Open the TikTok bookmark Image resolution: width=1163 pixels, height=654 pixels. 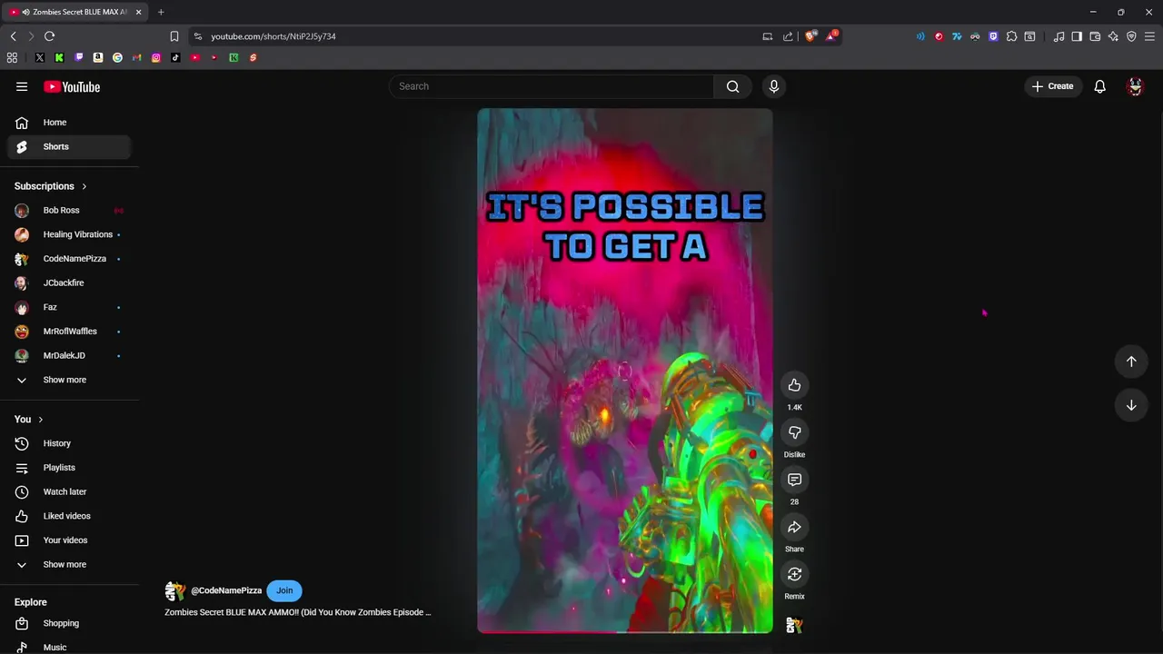175,57
